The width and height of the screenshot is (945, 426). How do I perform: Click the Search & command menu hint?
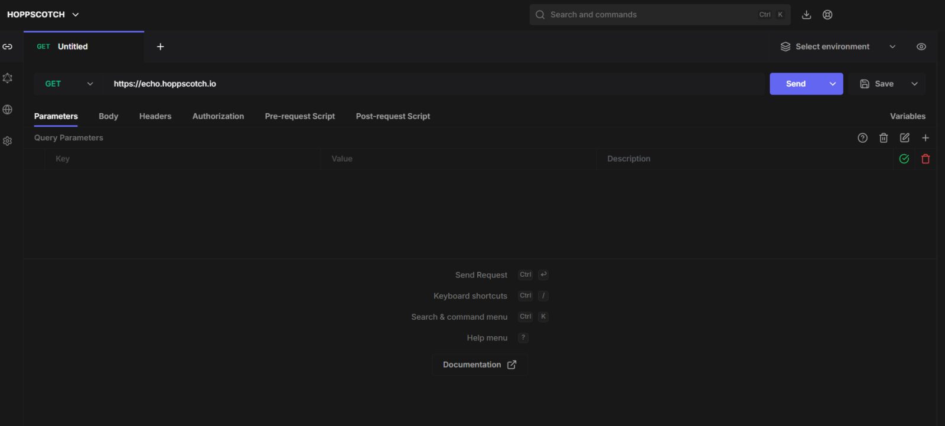click(x=460, y=317)
